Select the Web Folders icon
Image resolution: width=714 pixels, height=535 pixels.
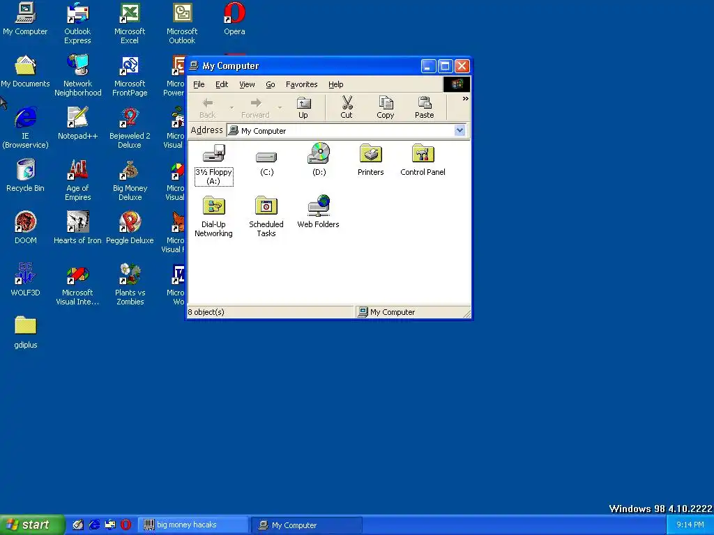click(318, 212)
